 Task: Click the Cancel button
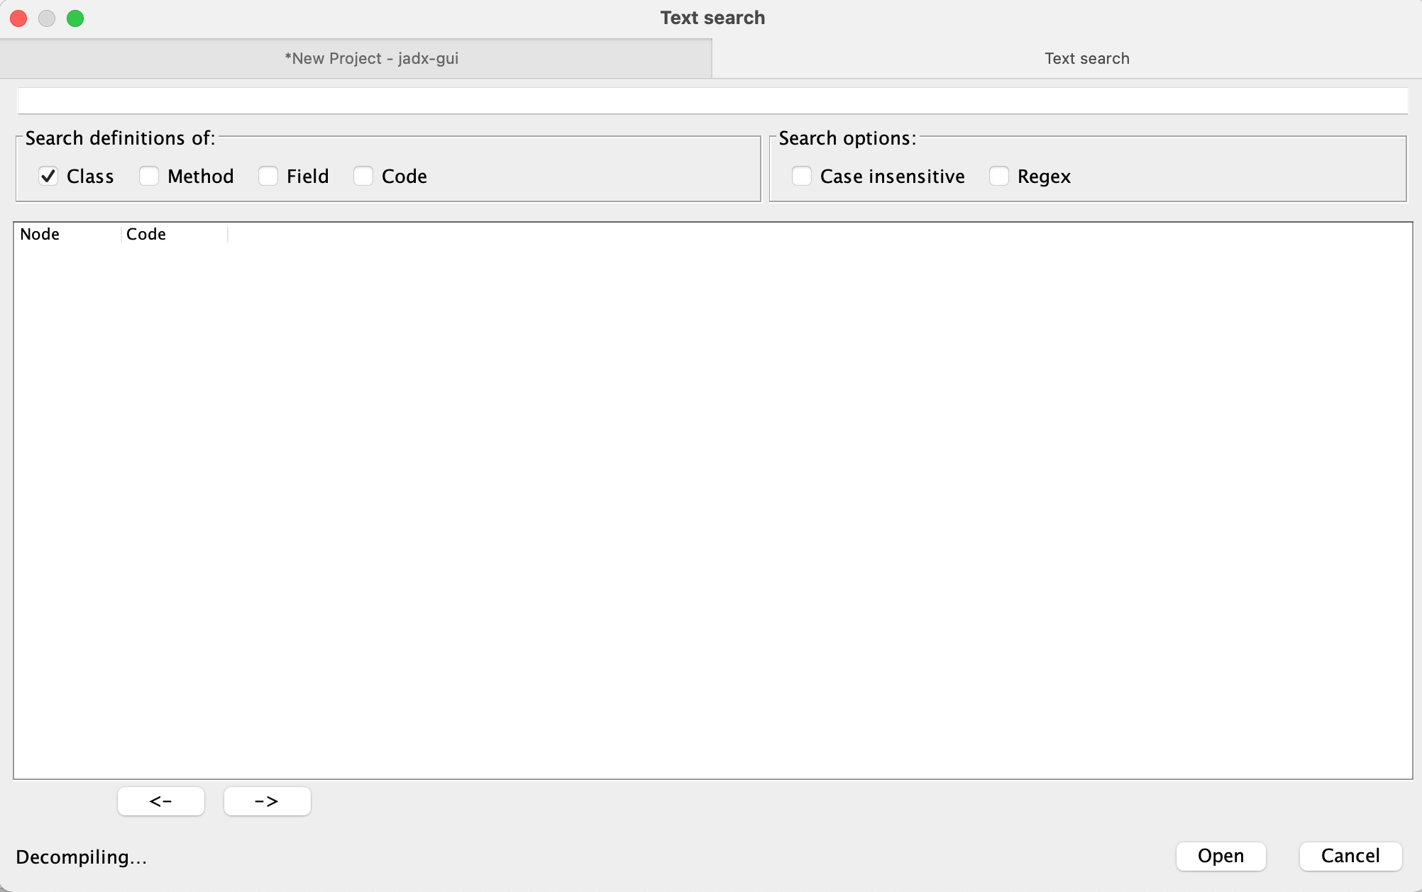tap(1350, 856)
